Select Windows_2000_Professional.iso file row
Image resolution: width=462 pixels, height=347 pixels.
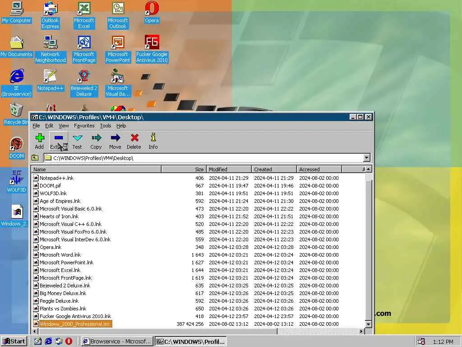tap(199, 324)
